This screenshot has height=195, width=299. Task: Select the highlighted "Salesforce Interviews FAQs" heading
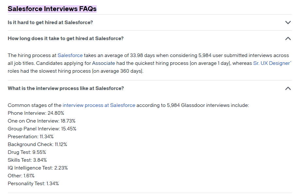pyautogui.click(x=52, y=9)
